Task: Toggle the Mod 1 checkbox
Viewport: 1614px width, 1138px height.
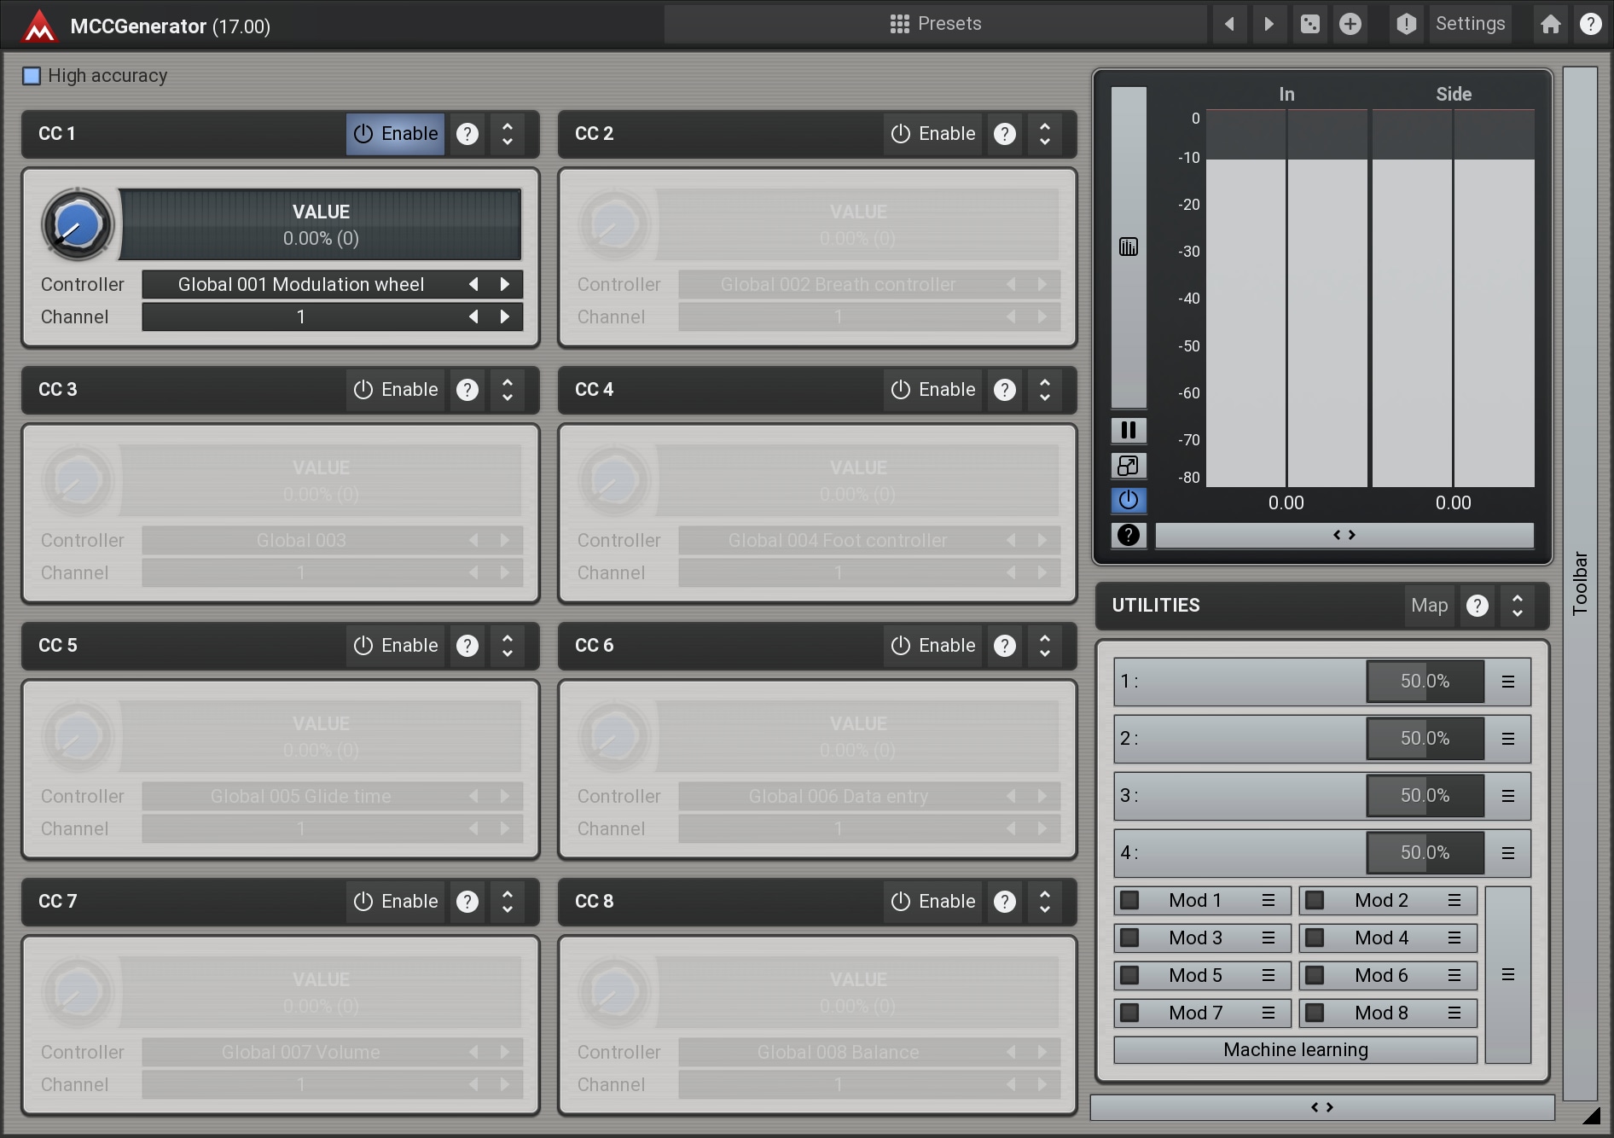Action: coord(1129,900)
